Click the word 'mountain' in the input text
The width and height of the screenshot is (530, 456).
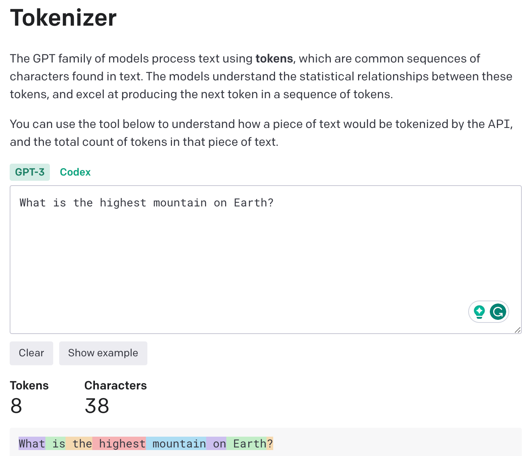pyautogui.click(x=180, y=203)
